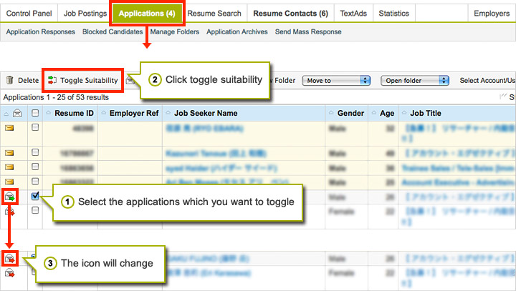Open the Kazunori Tanoue job seeker link
The image size is (516, 293).
[216, 153]
